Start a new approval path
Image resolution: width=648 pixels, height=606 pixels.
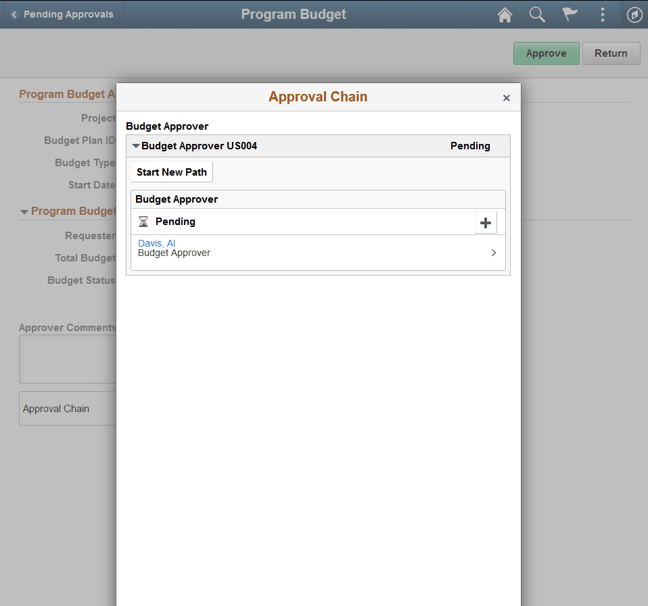pyautogui.click(x=171, y=172)
